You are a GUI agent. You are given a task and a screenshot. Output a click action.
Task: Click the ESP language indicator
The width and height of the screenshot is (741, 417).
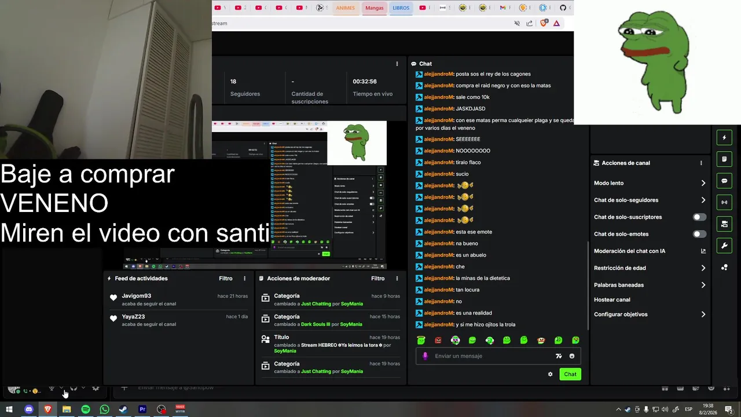coord(689,409)
